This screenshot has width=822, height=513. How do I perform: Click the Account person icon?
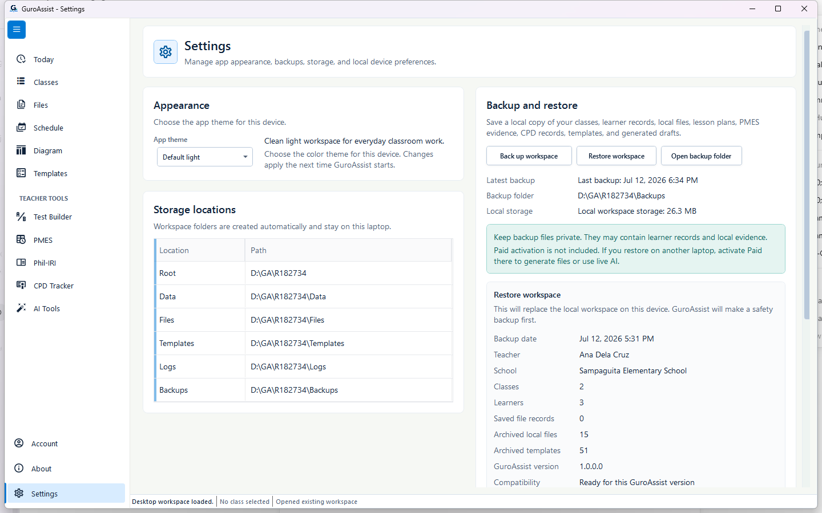[x=19, y=443]
